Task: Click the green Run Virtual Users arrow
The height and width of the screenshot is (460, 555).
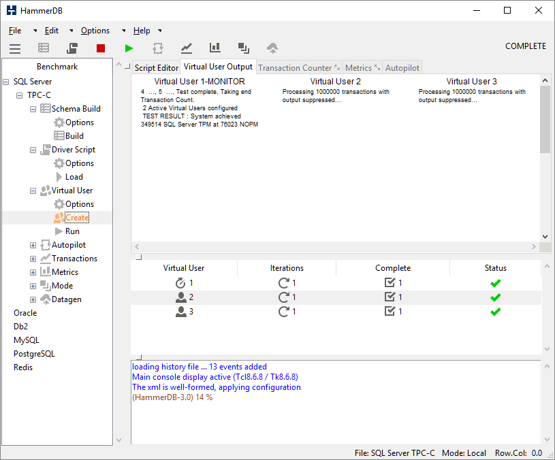Action: [x=129, y=48]
